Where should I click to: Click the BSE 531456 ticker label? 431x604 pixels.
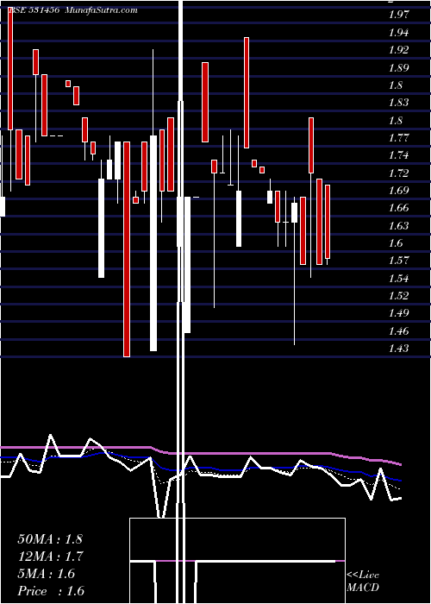[34, 10]
